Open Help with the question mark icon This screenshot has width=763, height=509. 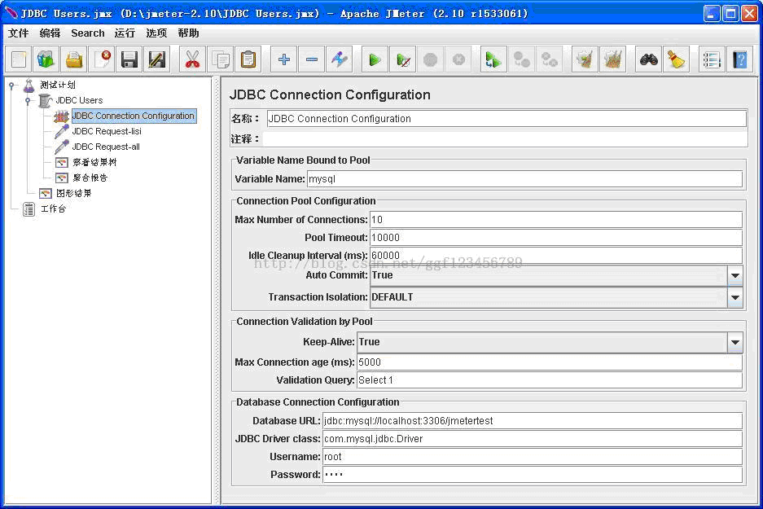[739, 59]
